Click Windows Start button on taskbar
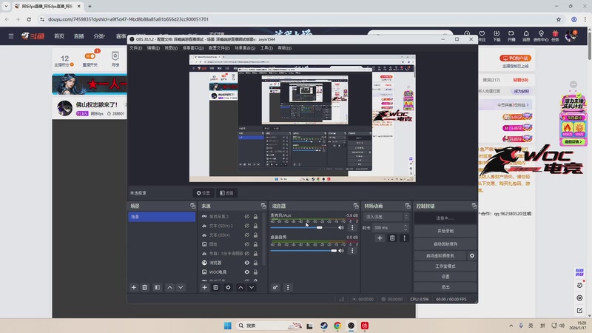Image resolution: width=592 pixels, height=333 pixels. (228, 326)
